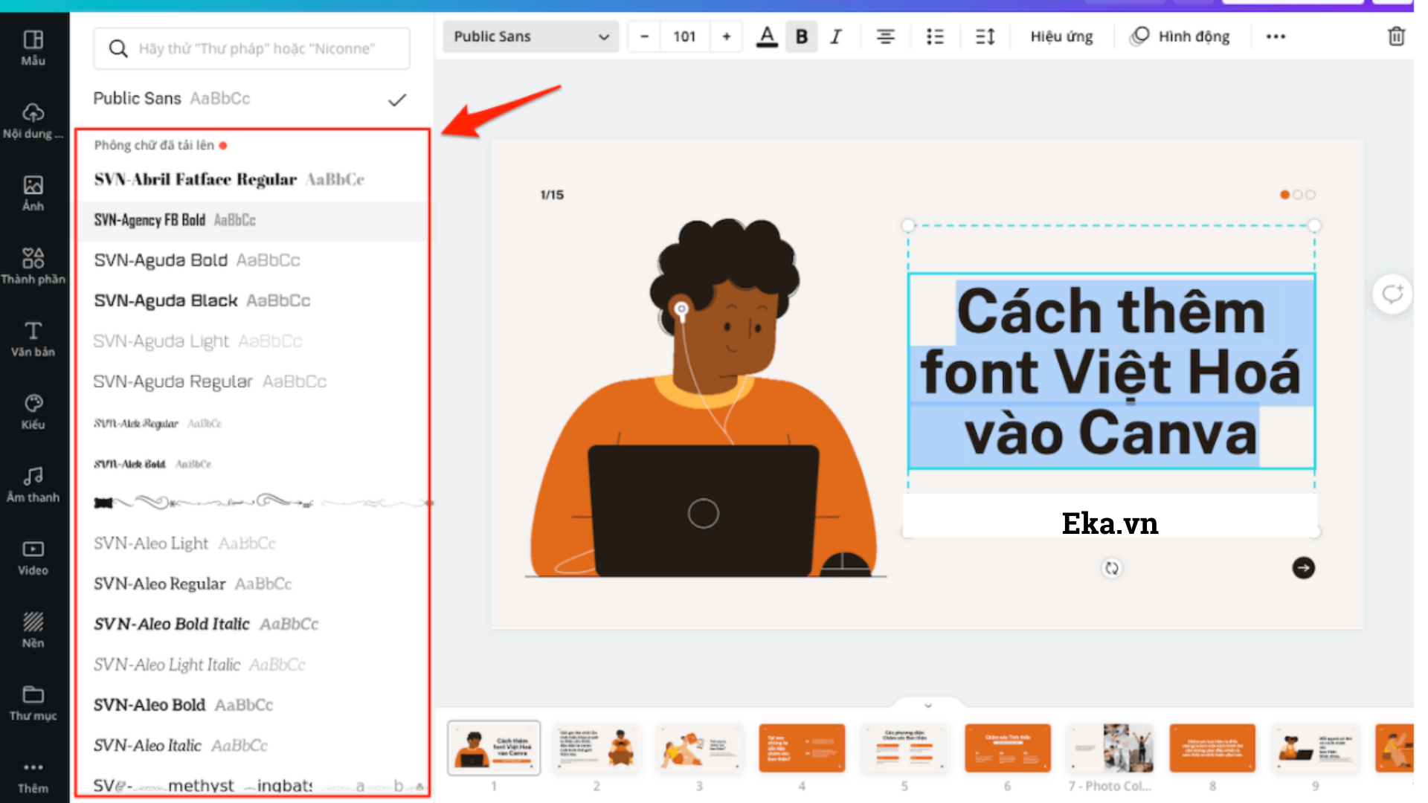Choose SVN-Aleo Light font
1428x803 pixels.
click(253, 544)
